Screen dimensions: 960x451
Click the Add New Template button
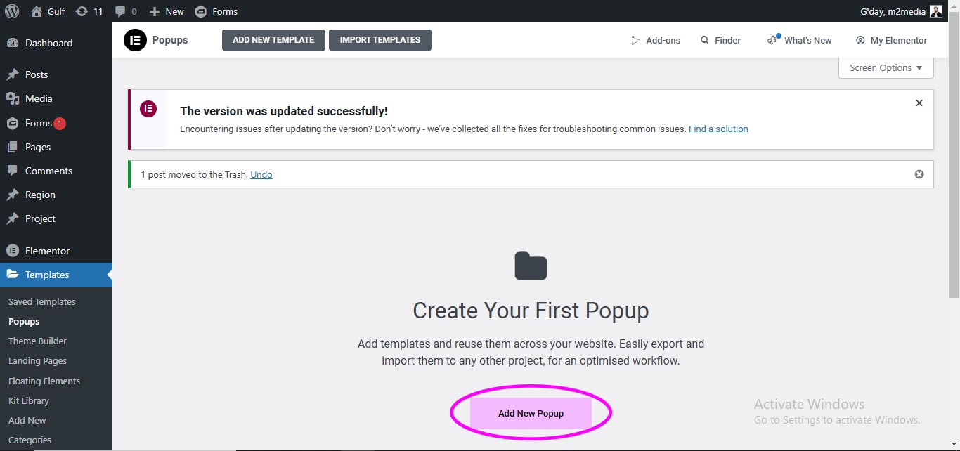point(273,40)
